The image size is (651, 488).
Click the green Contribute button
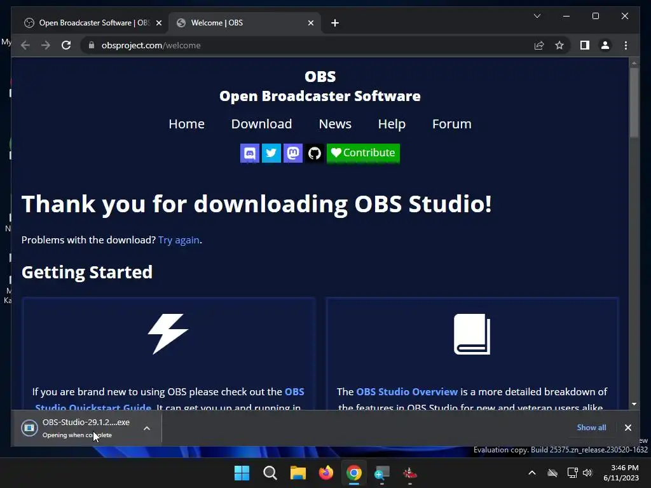[x=363, y=153]
